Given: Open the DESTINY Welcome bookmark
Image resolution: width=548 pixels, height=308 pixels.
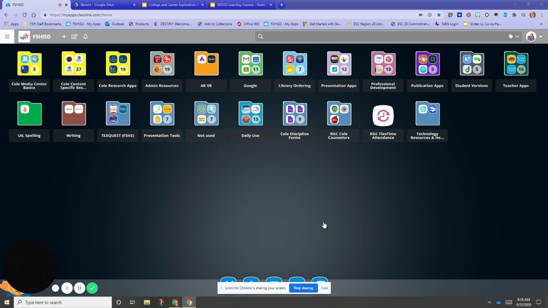Looking at the screenshot, I should pyautogui.click(x=173, y=24).
